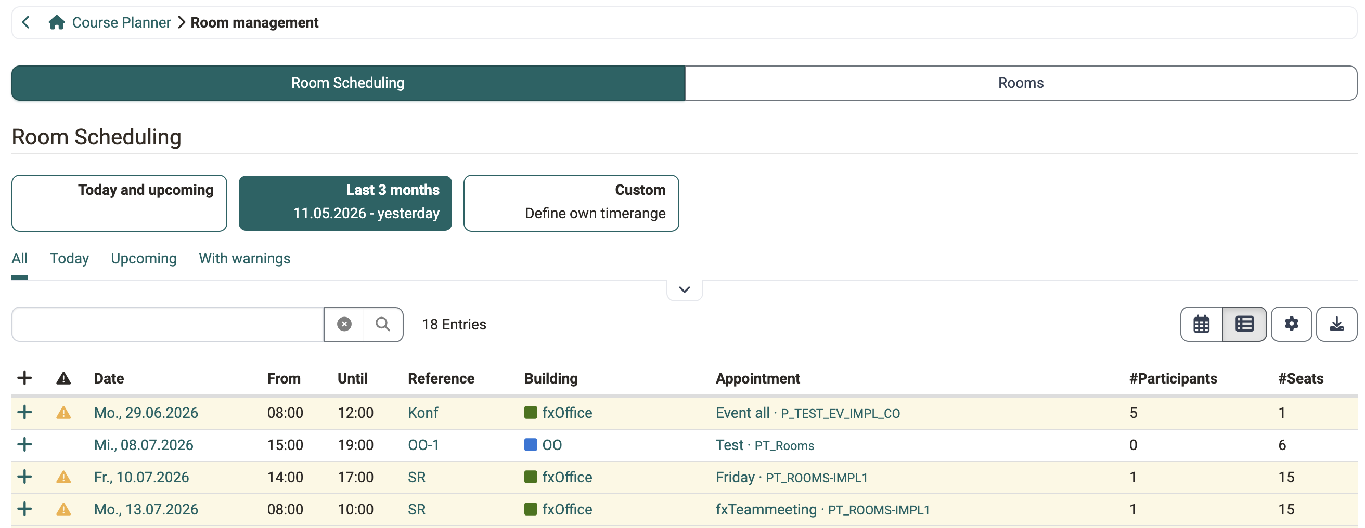The image size is (1365, 528).
Task: Open the OO-1 reference link
Action: coord(423,445)
